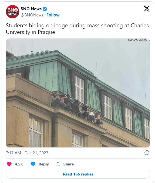Open the ledge photo in the tweet
Viewport: 155px width, 183px height.
(78, 93)
